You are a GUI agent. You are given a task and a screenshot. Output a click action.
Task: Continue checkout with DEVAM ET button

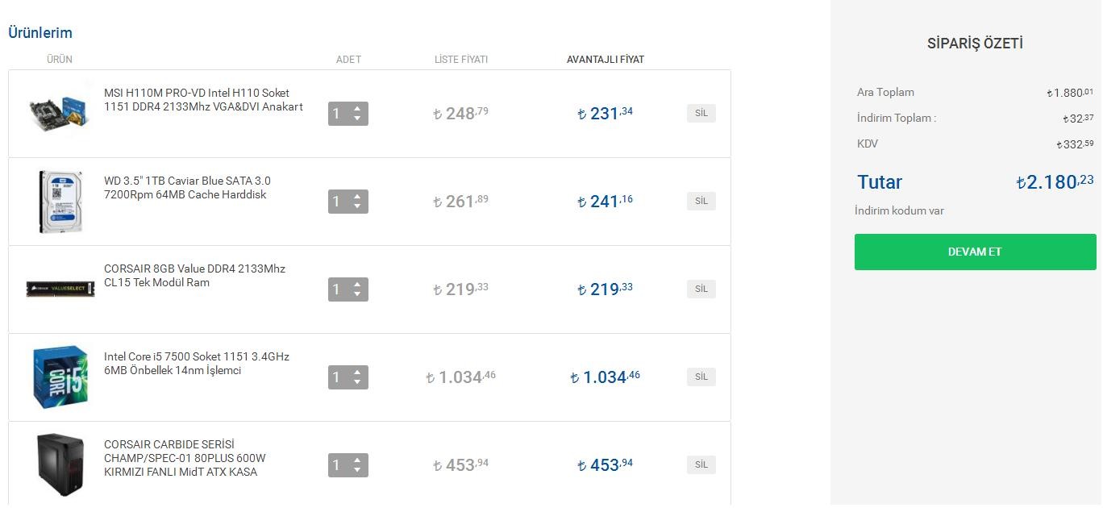[975, 252]
